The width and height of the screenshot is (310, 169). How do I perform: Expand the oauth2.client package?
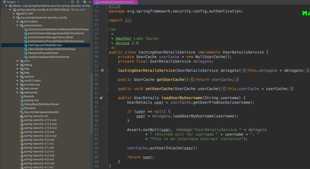[x=18, y=81]
